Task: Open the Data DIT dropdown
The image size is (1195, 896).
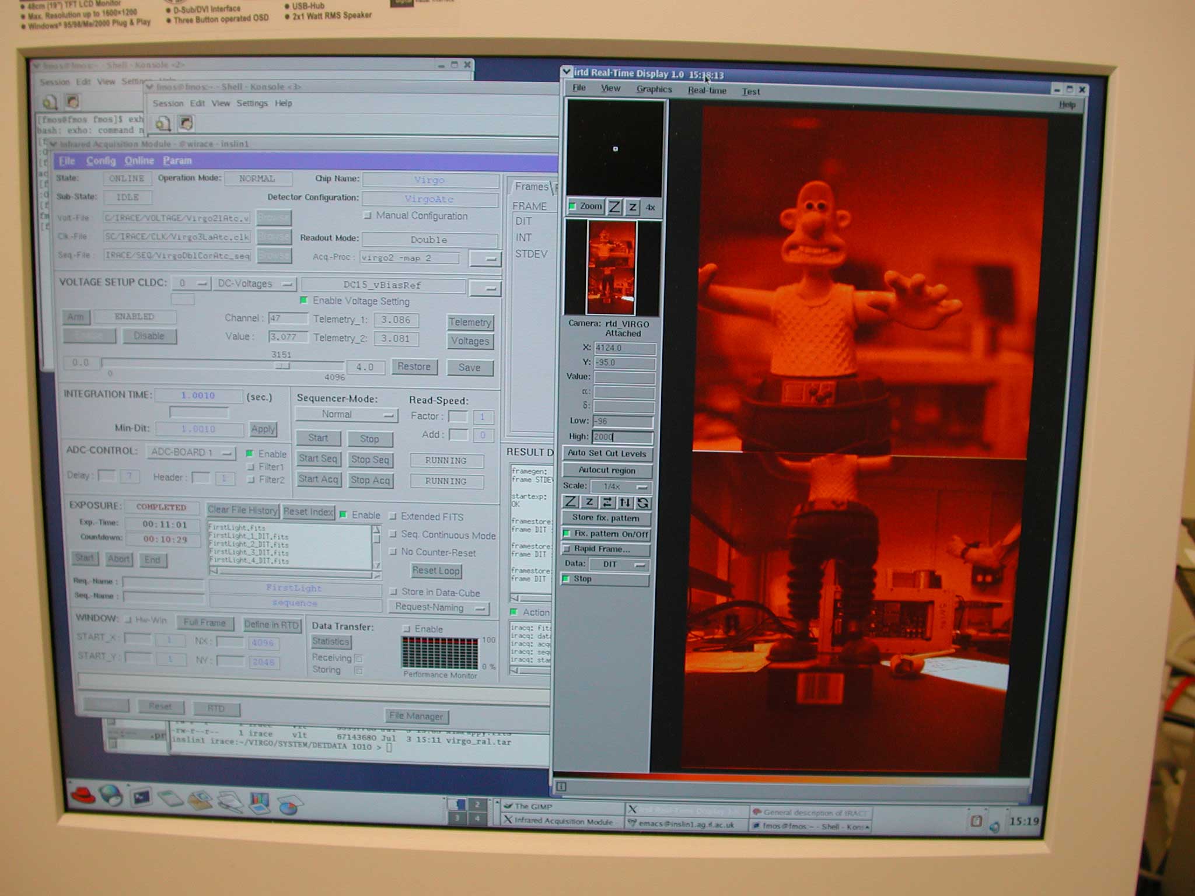Action: [x=619, y=564]
